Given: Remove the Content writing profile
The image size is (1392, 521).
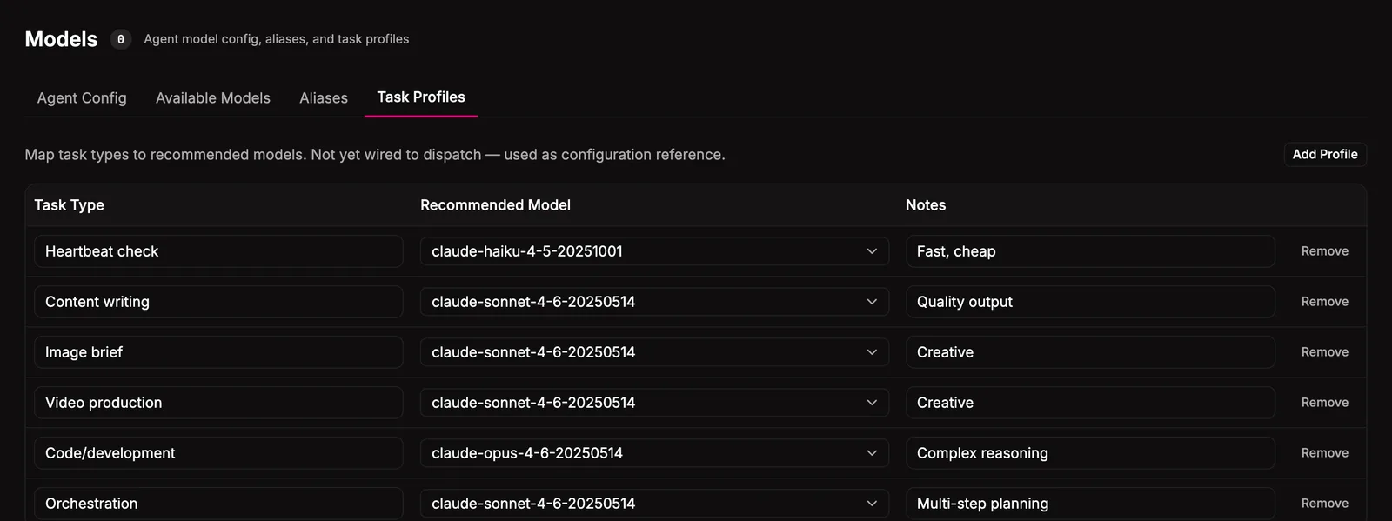Looking at the screenshot, I should [x=1325, y=302].
